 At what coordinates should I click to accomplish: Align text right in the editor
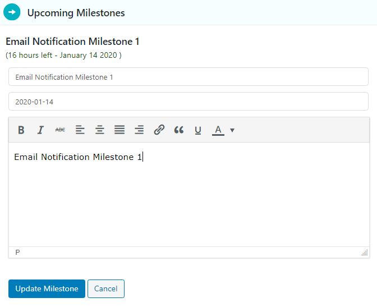[139, 130]
